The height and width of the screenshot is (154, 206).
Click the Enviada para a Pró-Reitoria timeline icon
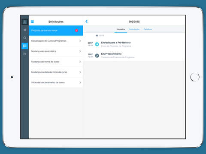pos(97,44)
